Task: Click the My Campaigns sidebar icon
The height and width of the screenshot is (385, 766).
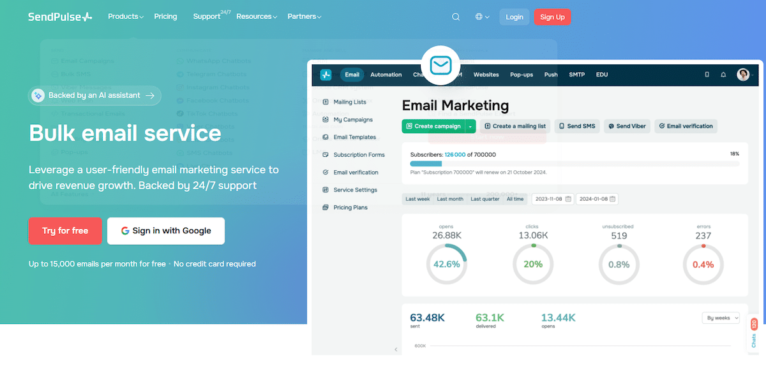Action: pyautogui.click(x=326, y=119)
